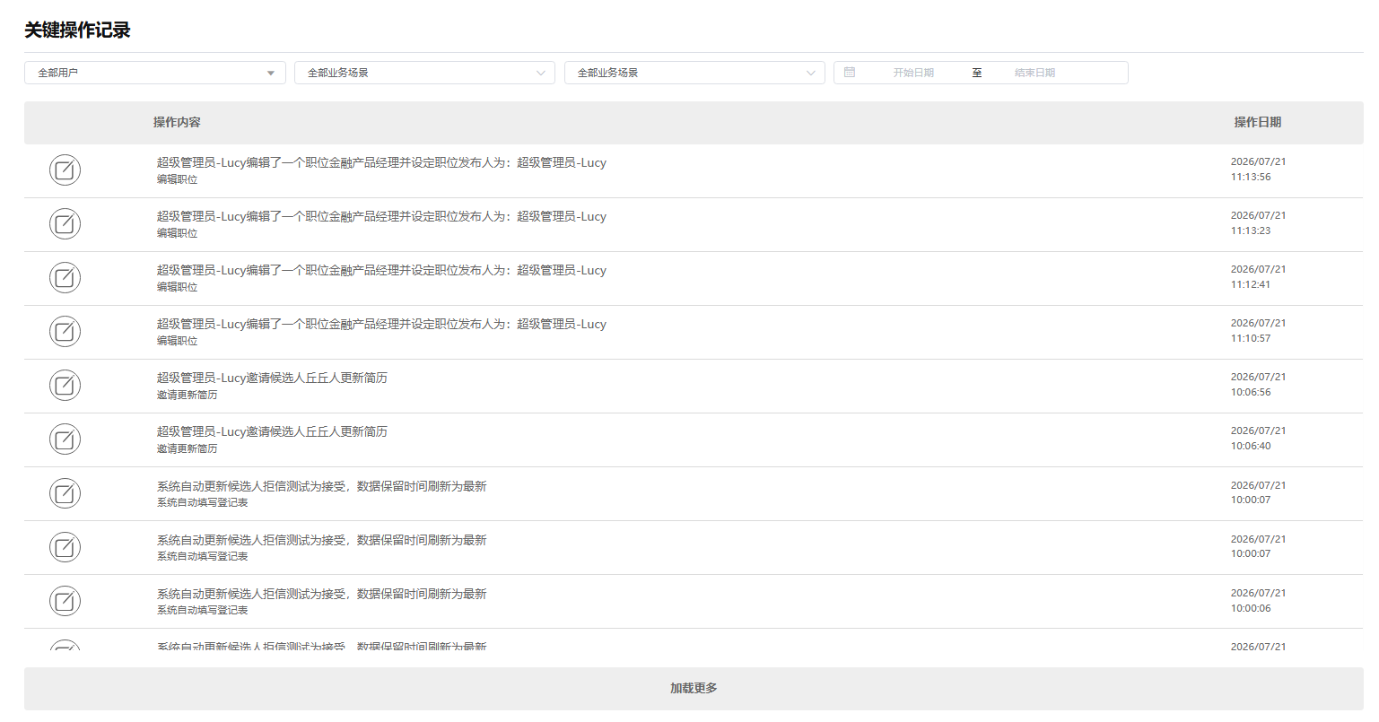Viewport: 1379px width, 722px height.
Task: Open the edit icon for the 11:12:41 record
Action: [x=65, y=277]
